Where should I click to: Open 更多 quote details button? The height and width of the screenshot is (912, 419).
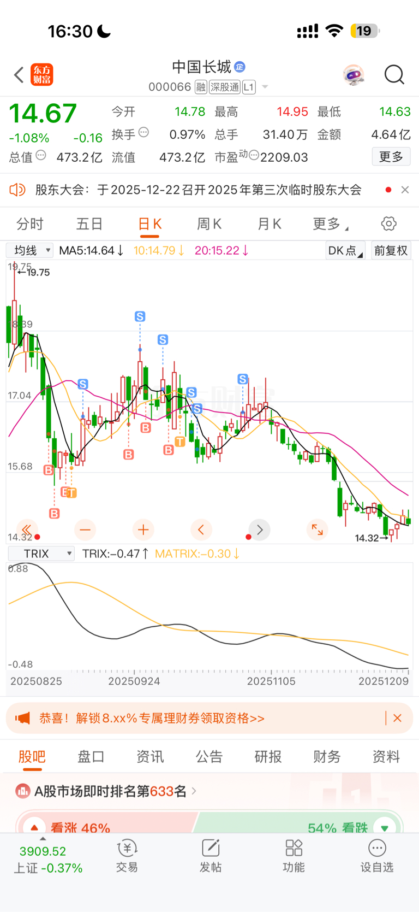(391, 157)
